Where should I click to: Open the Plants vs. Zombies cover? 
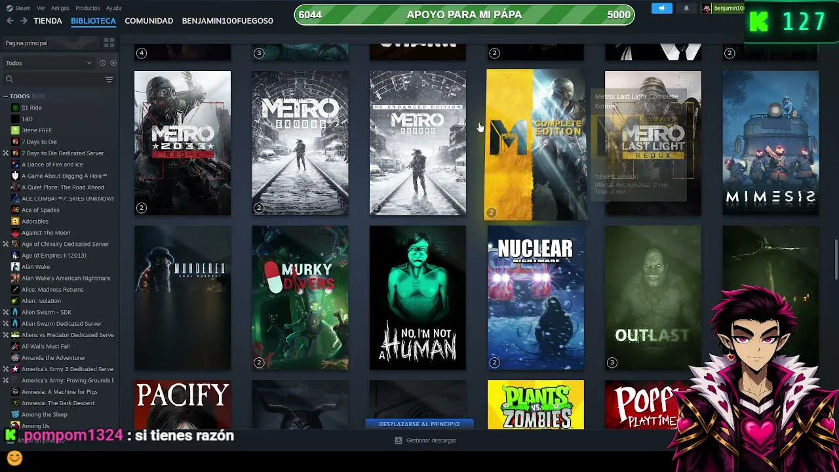[536, 405]
